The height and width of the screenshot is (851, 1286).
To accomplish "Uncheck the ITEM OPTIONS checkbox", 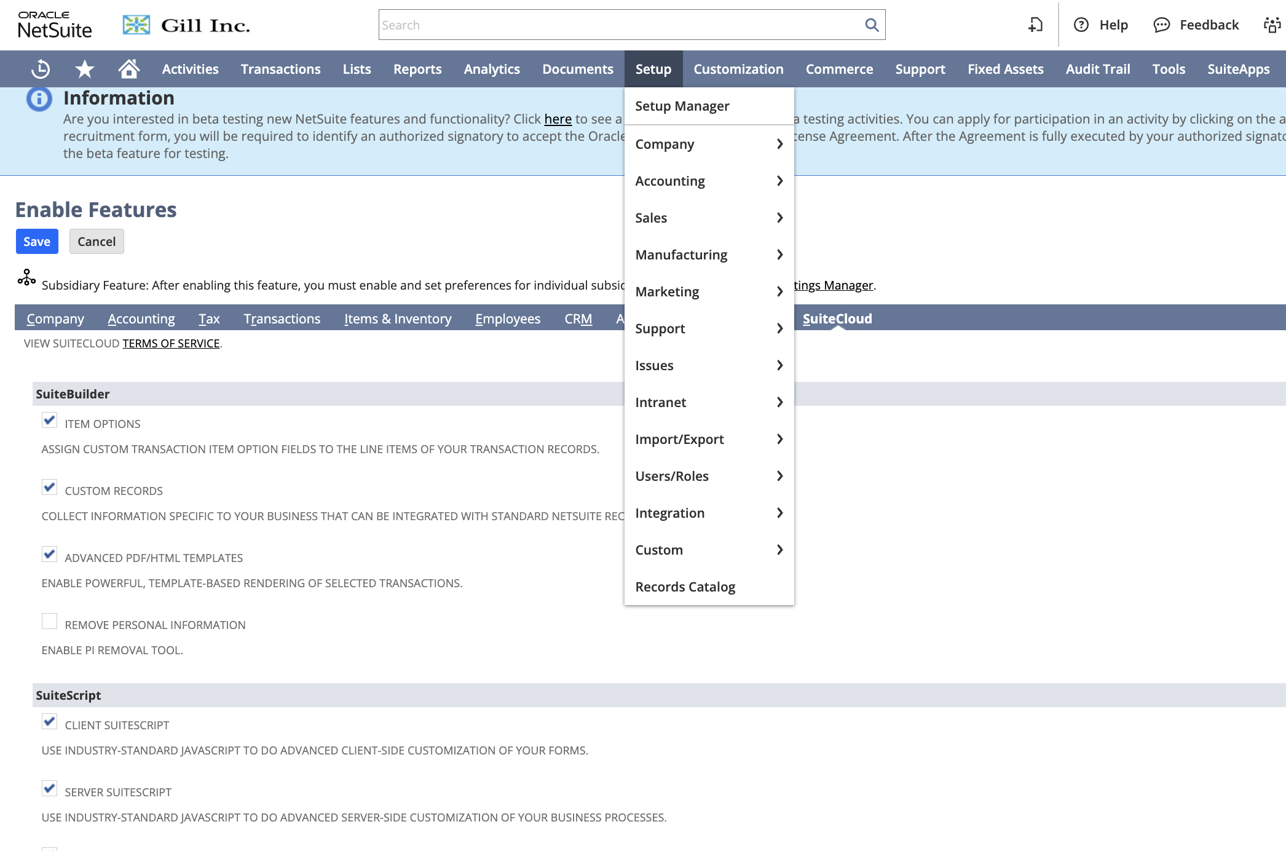I will click(49, 420).
